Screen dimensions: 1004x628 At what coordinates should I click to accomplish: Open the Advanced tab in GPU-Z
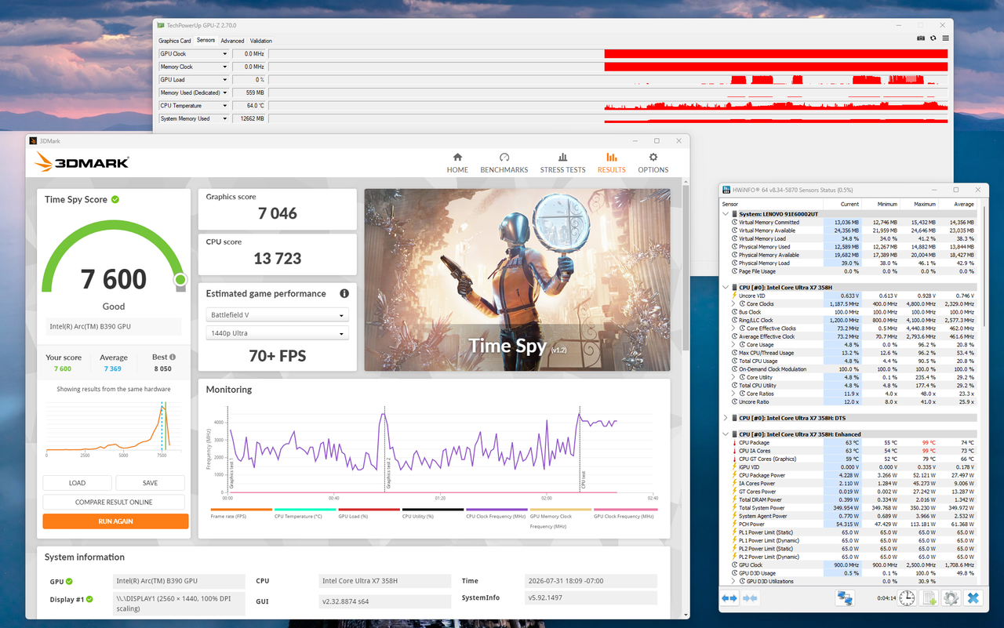click(x=232, y=41)
